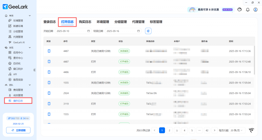Click the customer support headset icon
Screen dimensions: 262x140
pyautogui.click(x=239, y=10)
